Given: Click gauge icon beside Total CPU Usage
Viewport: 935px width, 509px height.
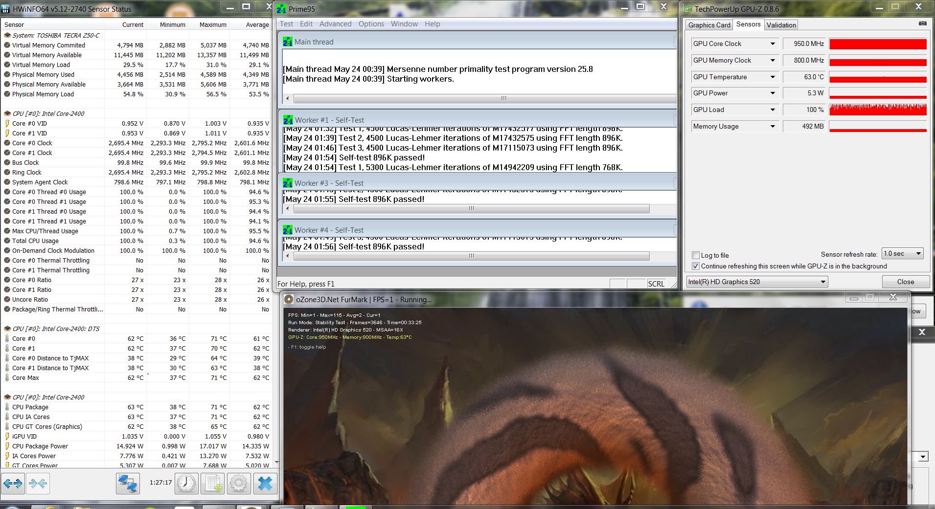Looking at the screenshot, I should tap(7, 241).
